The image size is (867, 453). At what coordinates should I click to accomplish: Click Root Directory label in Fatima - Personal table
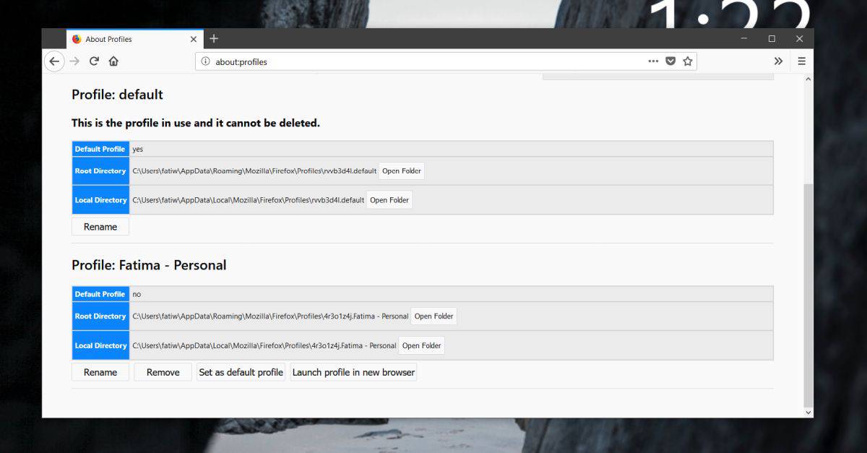[x=100, y=316]
